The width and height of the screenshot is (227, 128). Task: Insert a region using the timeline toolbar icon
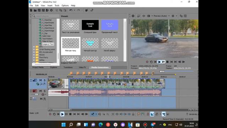[x=143, y=114]
